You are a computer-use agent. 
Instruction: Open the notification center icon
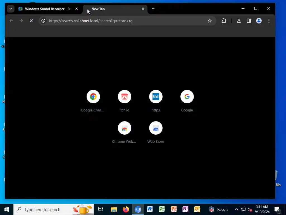(x=277, y=210)
